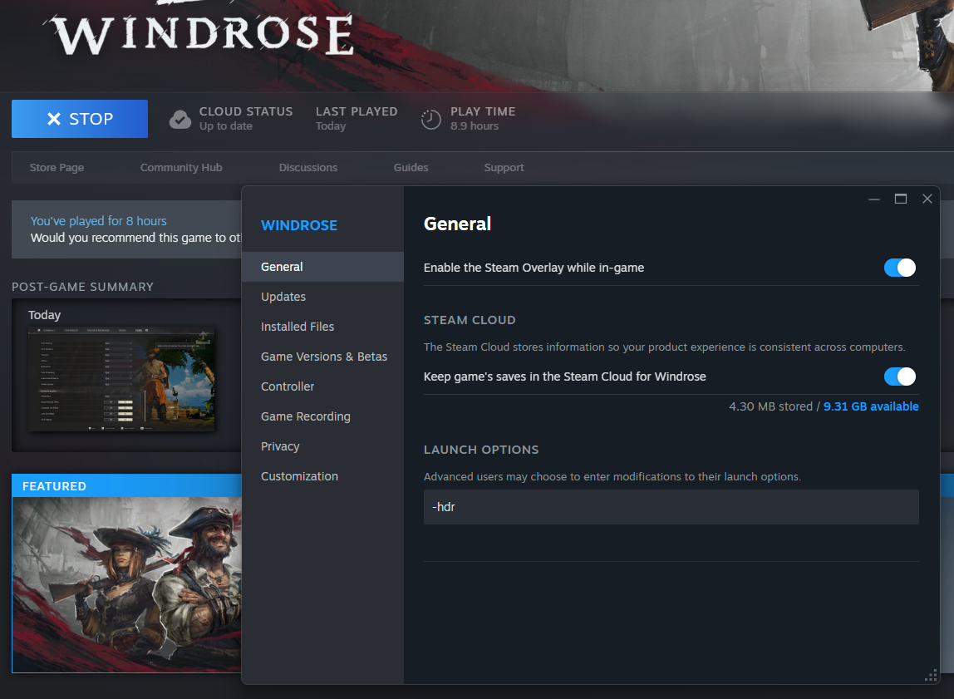This screenshot has height=699, width=954.
Task: Open the Guides tab
Action: [411, 167]
